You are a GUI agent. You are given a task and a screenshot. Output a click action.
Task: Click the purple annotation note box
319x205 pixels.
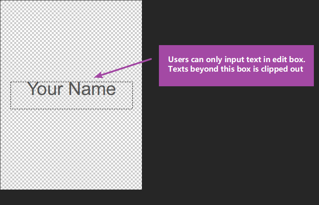click(236, 66)
